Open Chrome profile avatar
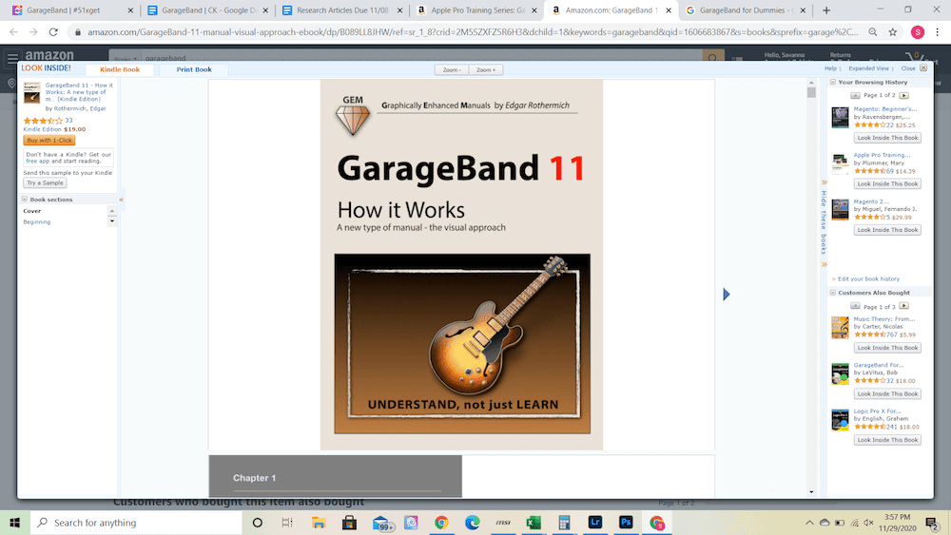Image resolution: width=951 pixels, height=535 pixels. [918, 32]
